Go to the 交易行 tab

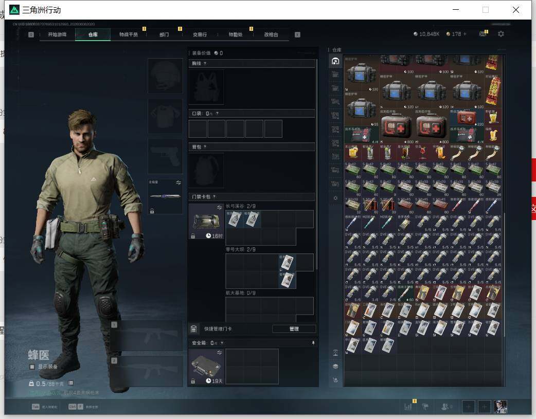[x=200, y=34]
